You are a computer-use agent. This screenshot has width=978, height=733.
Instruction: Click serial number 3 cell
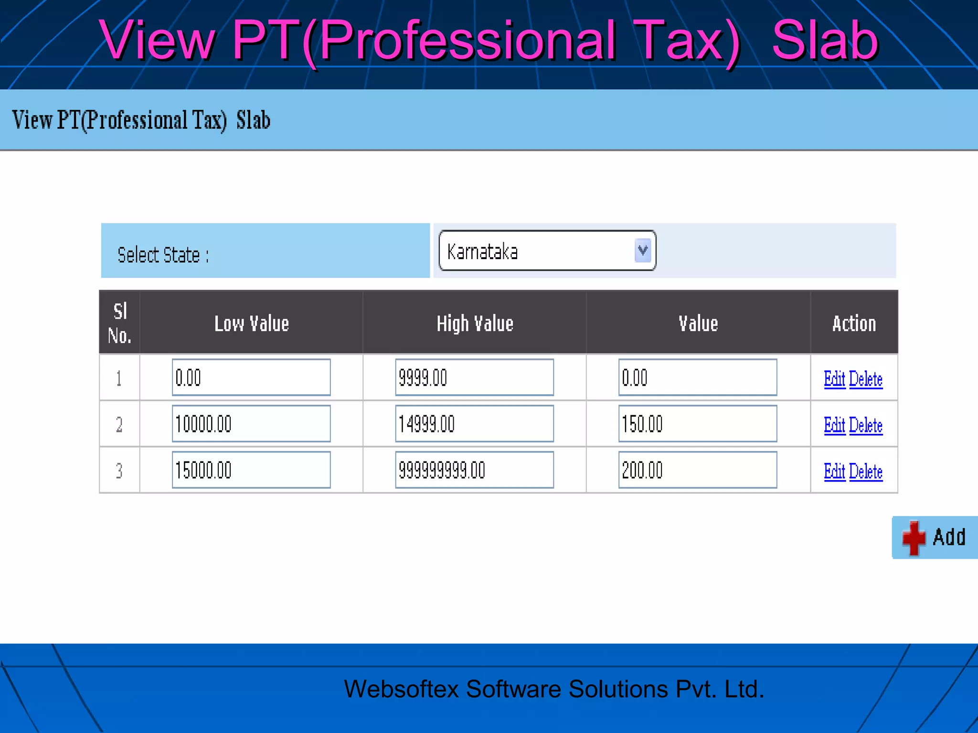click(119, 471)
